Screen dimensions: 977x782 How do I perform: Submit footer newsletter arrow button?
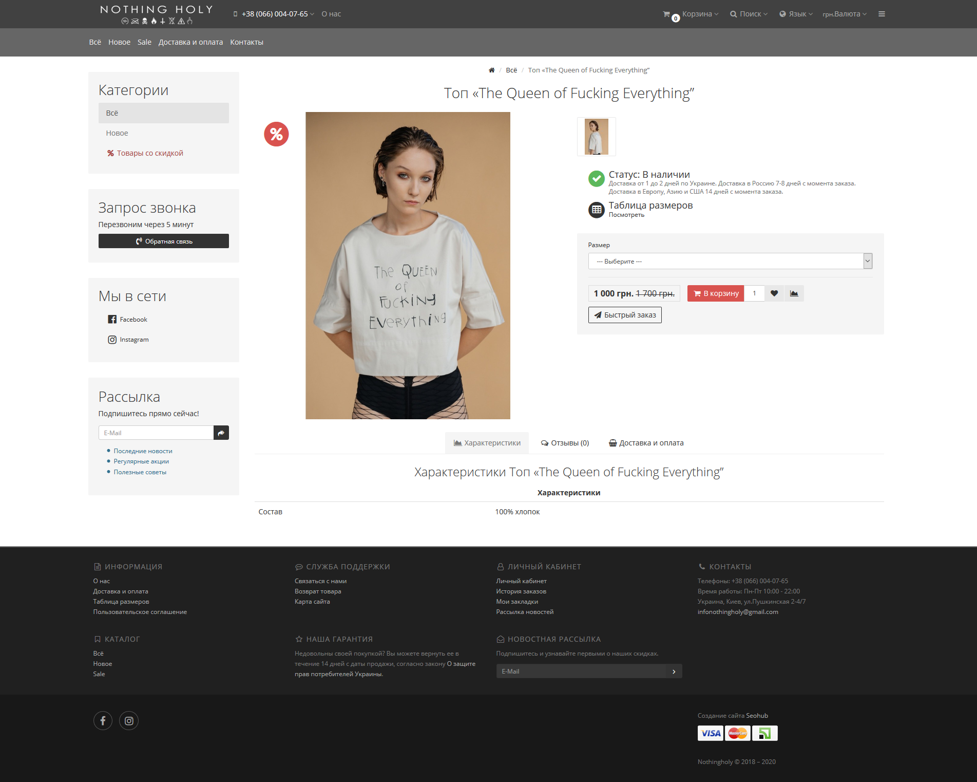coord(674,671)
